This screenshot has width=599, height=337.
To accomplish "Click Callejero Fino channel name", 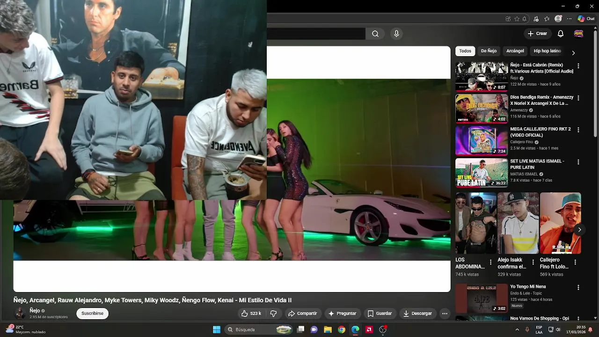I will [521, 142].
